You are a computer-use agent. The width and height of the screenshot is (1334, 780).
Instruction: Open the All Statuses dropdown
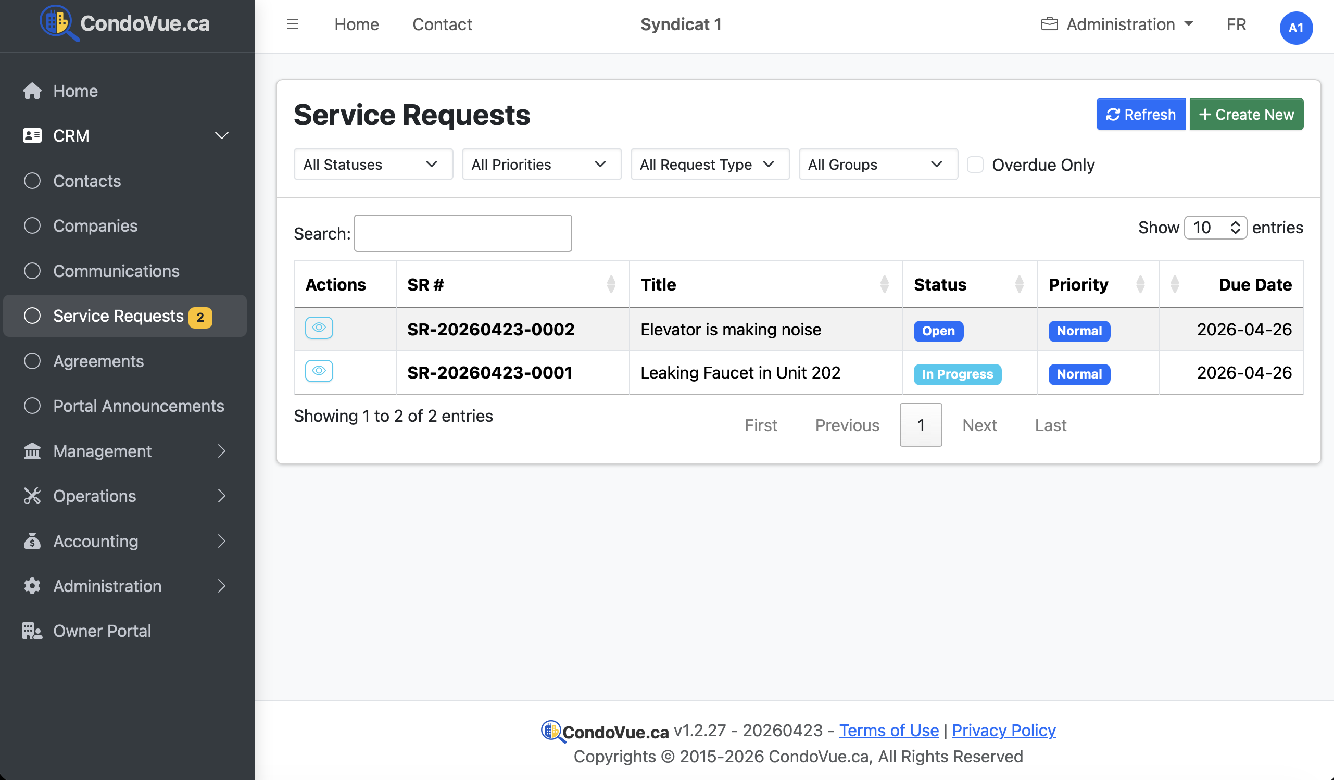[373, 164]
